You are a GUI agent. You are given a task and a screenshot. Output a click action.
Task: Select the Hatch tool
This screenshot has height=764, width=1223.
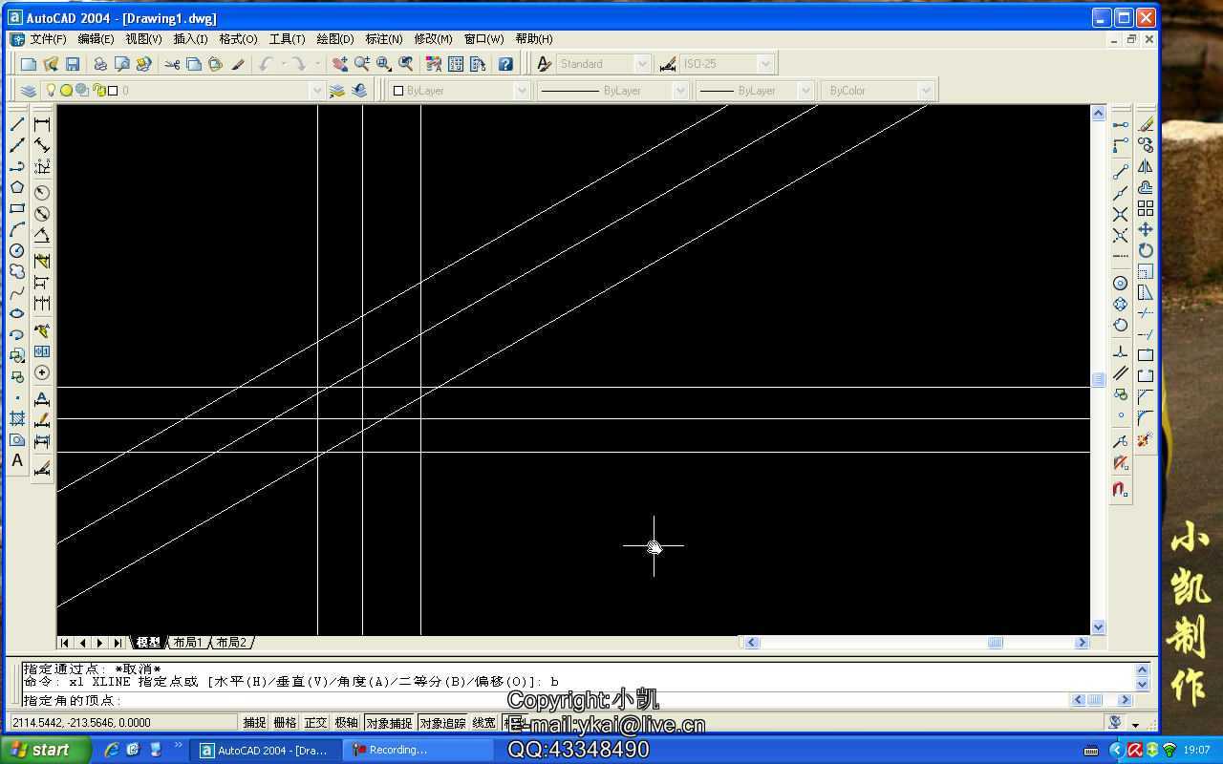coord(17,418)
